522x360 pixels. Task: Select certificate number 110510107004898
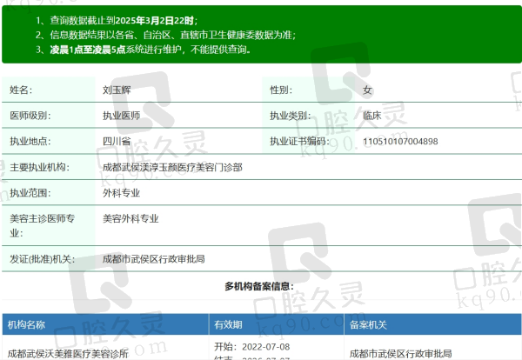[400, 142]
